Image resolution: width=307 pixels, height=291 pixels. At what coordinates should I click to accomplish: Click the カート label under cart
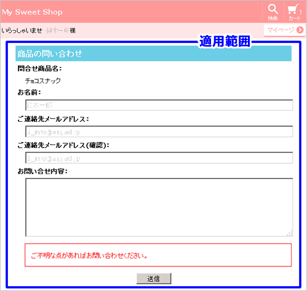(295, 18)
